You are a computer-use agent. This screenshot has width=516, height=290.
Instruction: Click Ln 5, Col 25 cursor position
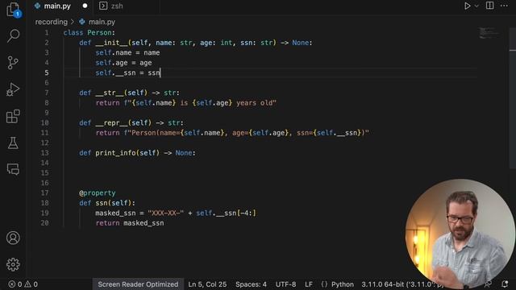click(x=207, y=284)
